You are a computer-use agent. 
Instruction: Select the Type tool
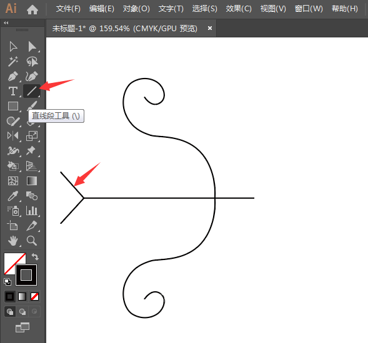point(13,91)
